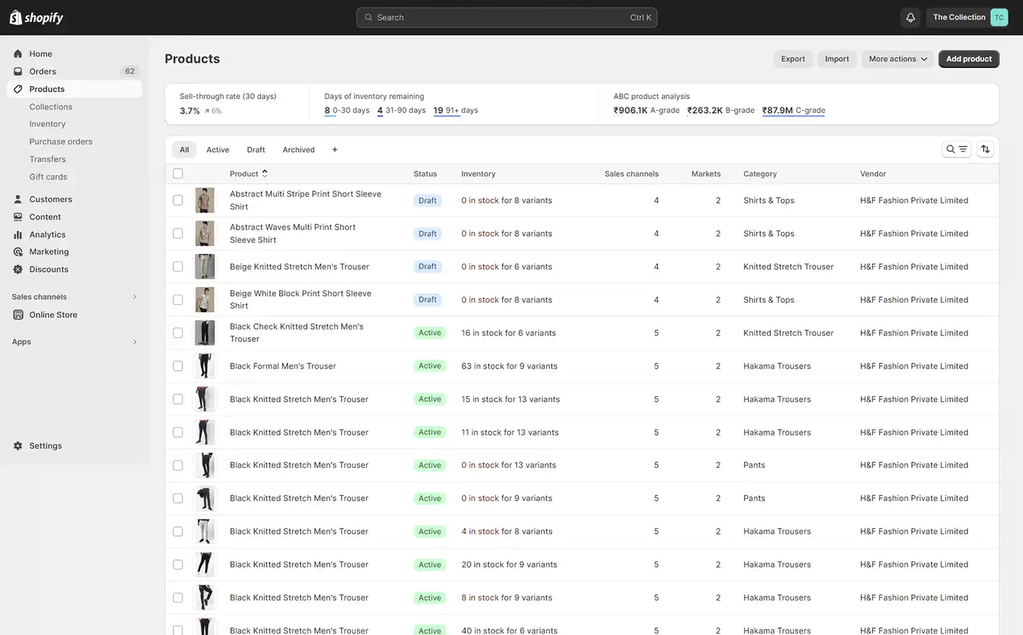The image size is (1023, 635).
Task: Open the product sort options icon
Action: coord(985,149)
